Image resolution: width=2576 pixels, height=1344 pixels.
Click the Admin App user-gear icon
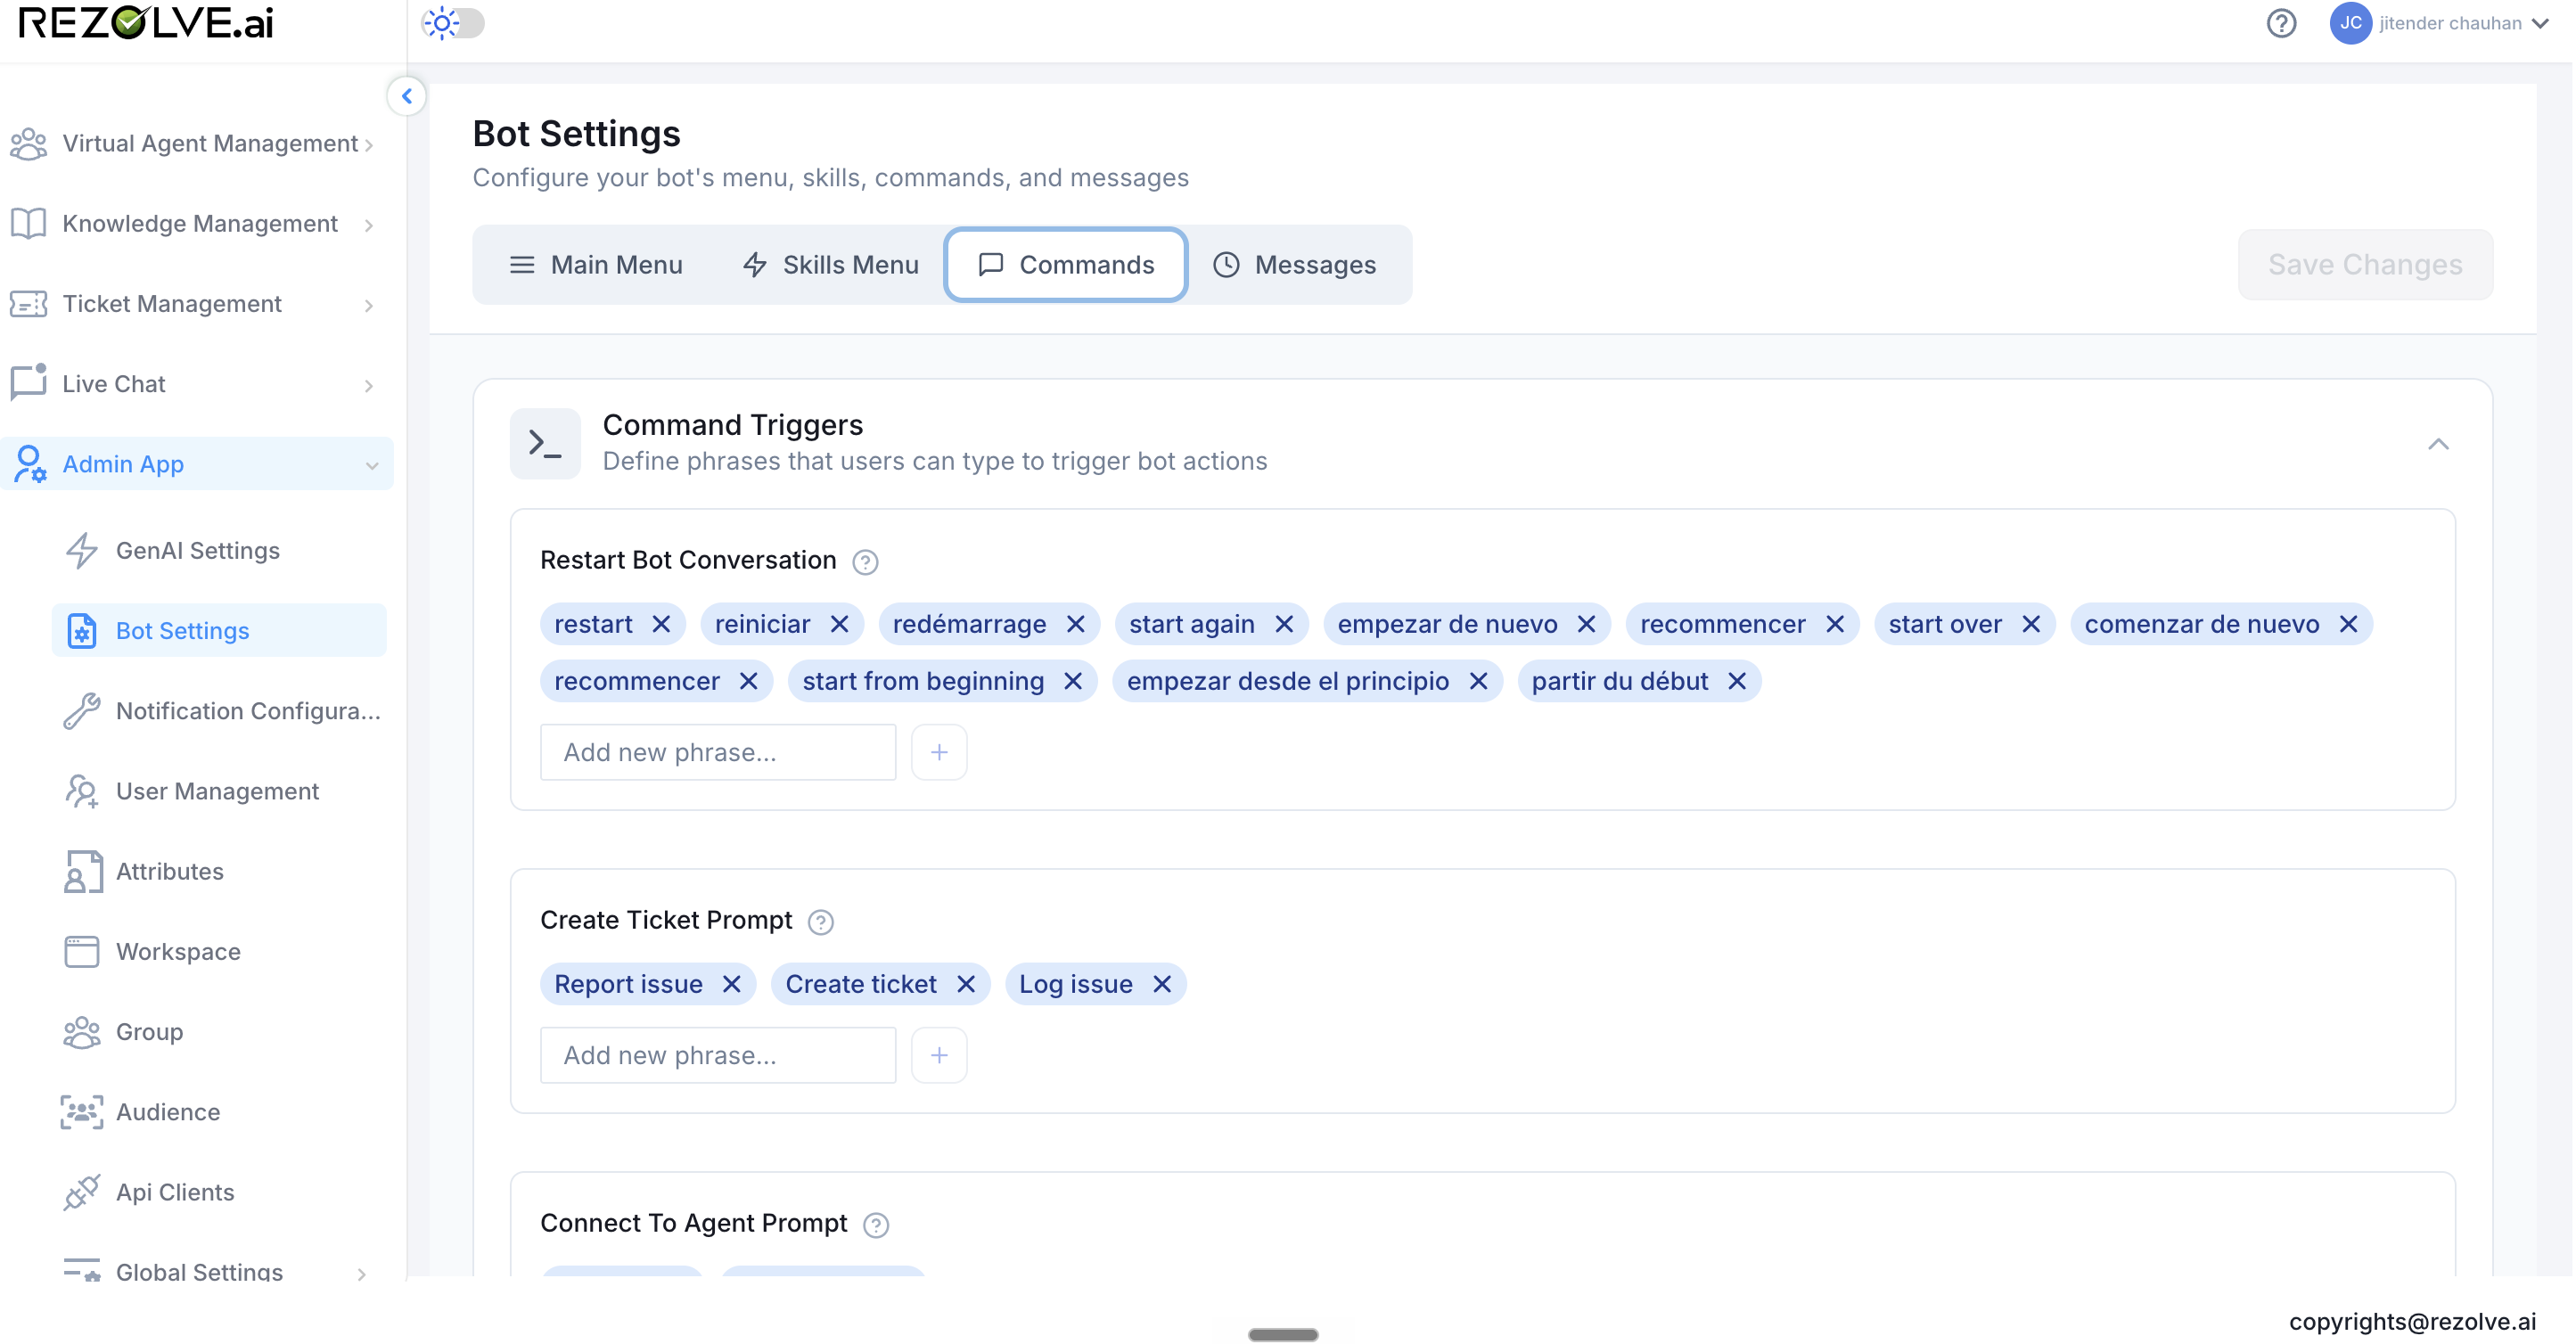29,464
